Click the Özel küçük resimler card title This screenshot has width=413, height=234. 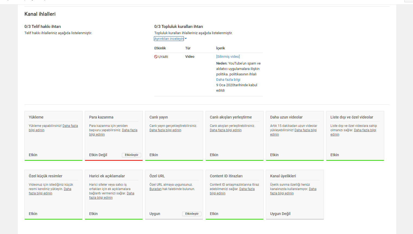(x=46, y=176)
